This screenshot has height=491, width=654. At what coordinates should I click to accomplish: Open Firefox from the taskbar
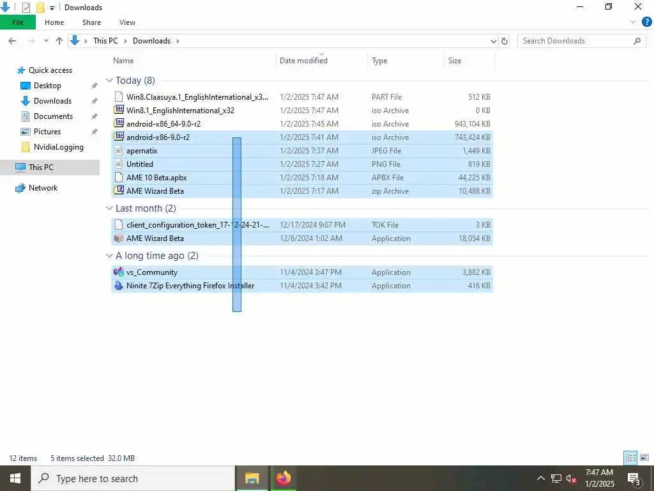(283, 478)
